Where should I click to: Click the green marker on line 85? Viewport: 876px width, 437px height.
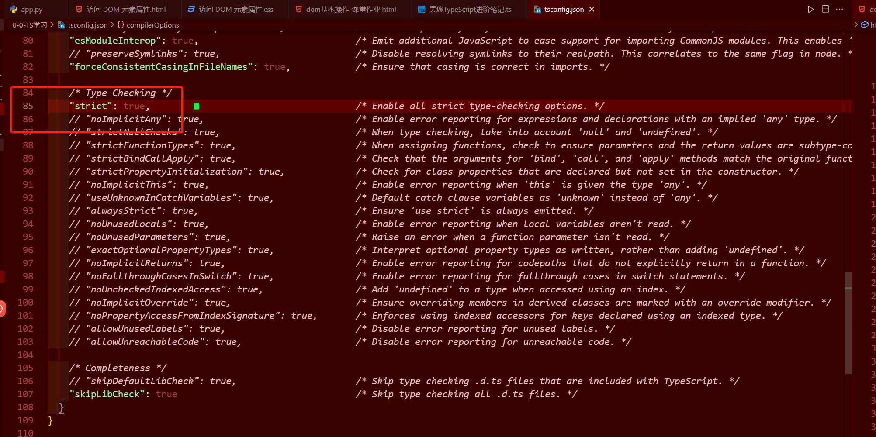click(x=196, y=106)
